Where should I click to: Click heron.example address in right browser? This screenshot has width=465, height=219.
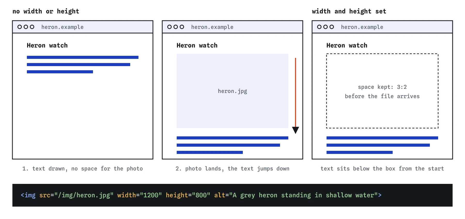click(362, 27)
